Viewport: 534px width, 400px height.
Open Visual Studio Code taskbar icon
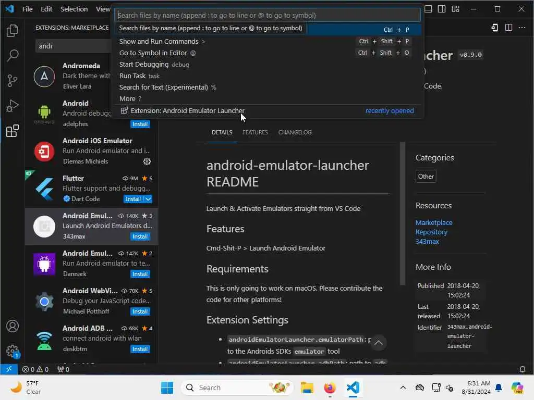pos(353,387)
